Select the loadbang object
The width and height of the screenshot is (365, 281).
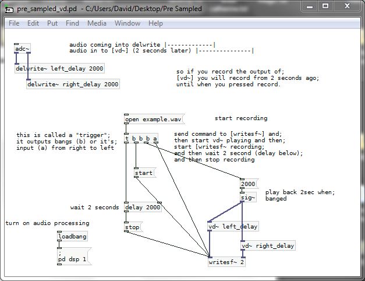click(x=72, y=237)
